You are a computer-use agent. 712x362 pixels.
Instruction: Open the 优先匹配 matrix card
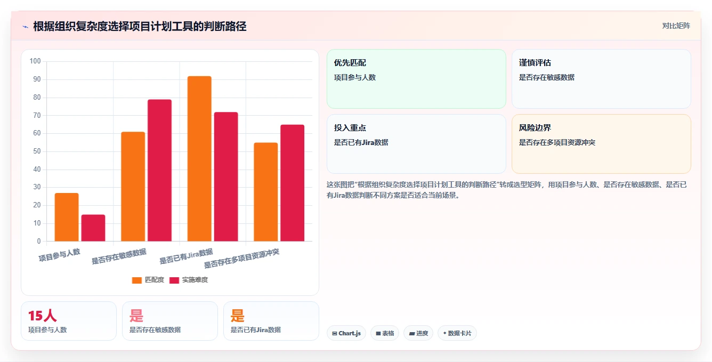416,79
